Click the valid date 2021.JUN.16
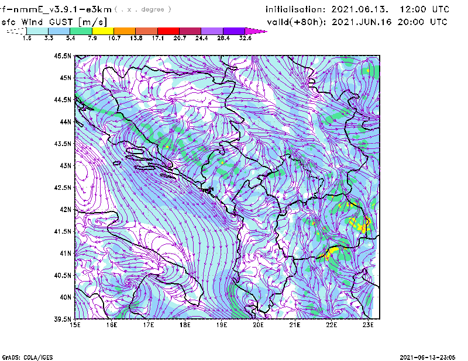This screenshot has width=468, height=361. (x=362, y=22)
